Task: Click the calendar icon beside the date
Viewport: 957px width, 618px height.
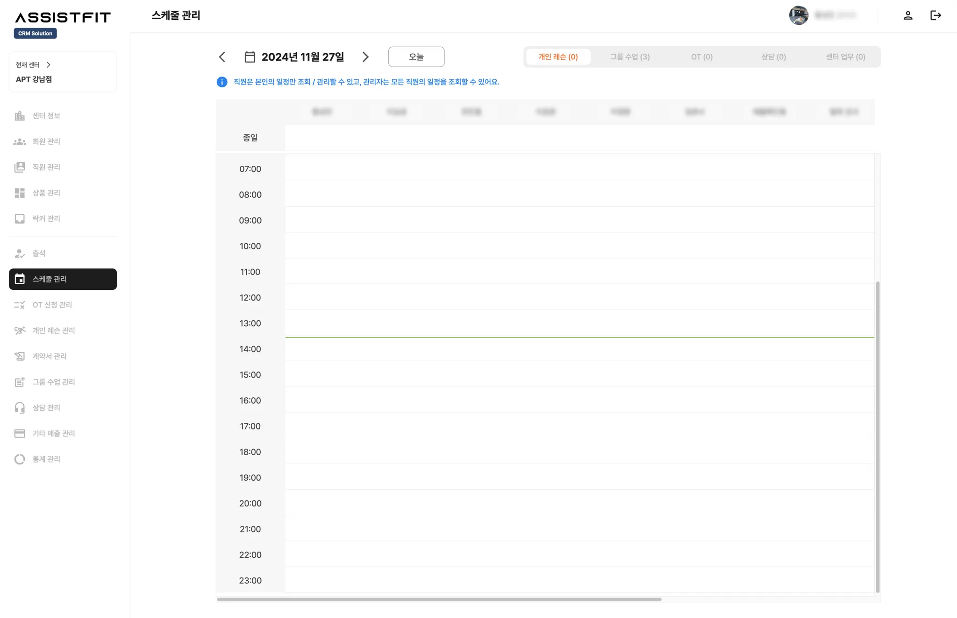Action: 250,57
